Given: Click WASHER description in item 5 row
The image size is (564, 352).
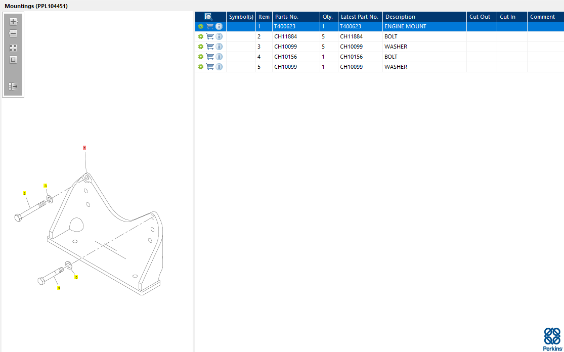Looking at the screenshot, I should pos(424,67).
